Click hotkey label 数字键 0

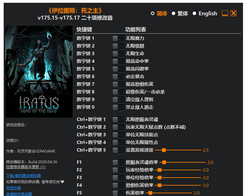pos(86,107)
